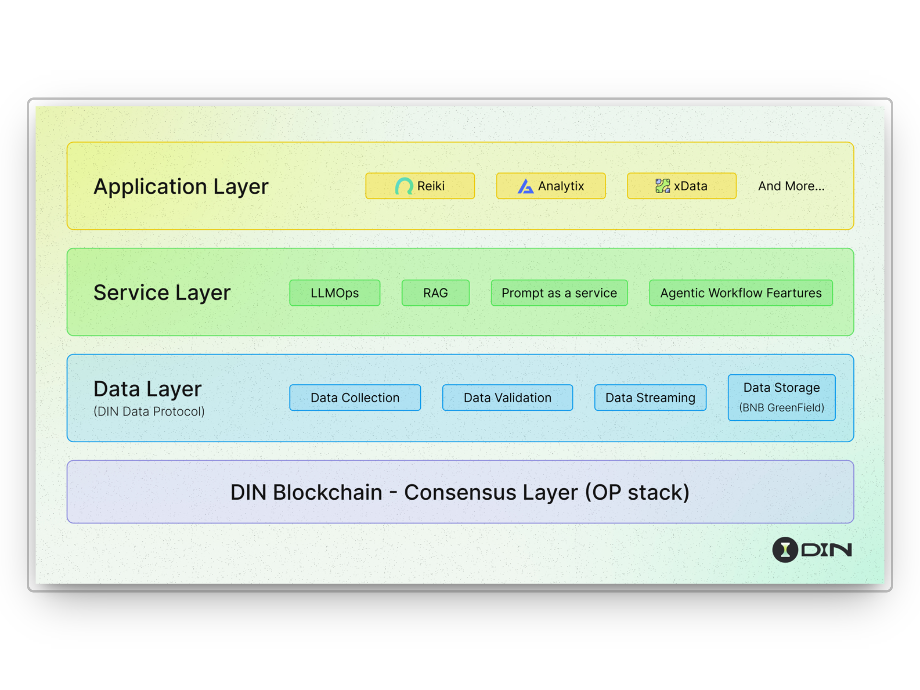
Task: Click the And More... text
Action: click(791, 186)
